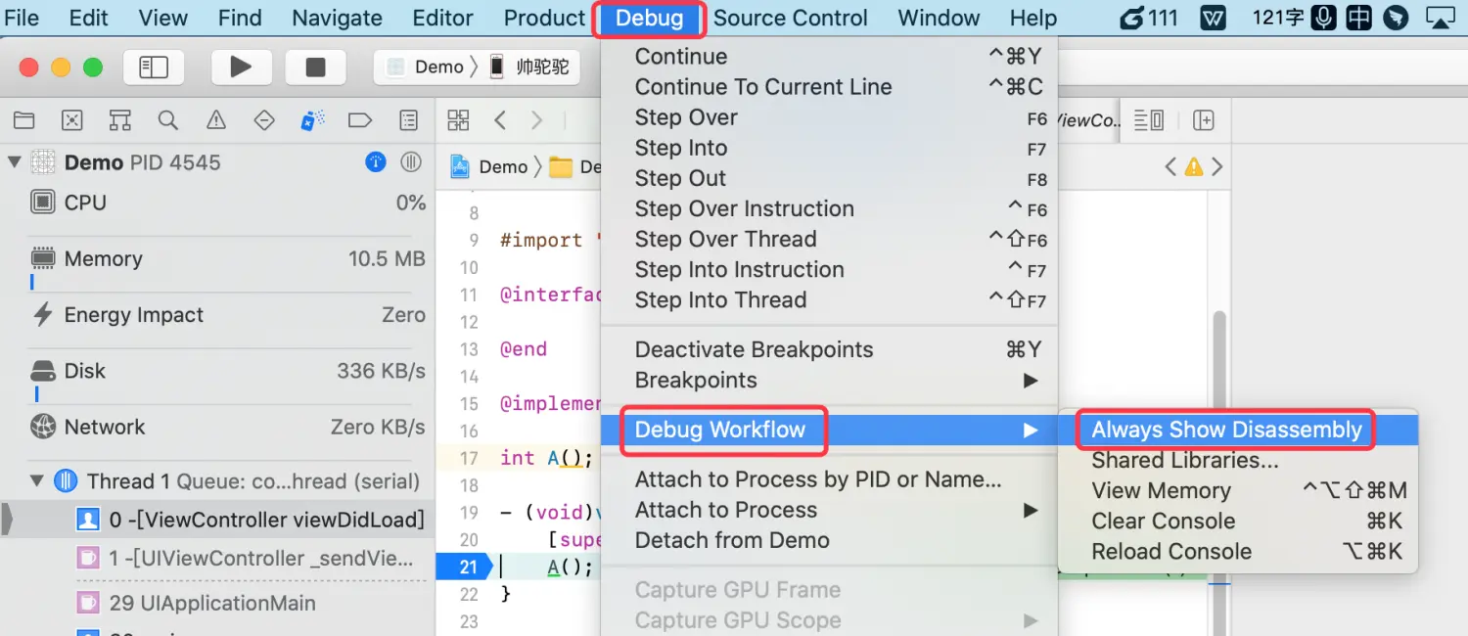Go to previous issue arrow
The width and height of the screenshot is (1468, 636).
(x=1170, y=167)
